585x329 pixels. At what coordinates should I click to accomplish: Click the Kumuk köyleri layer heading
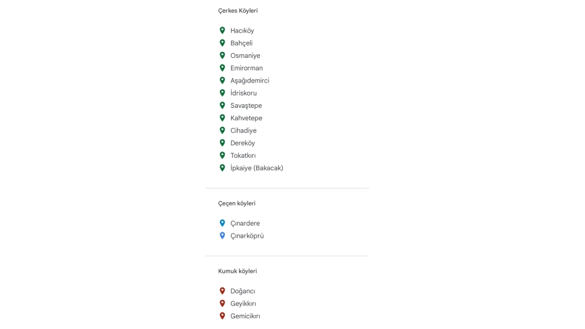237,271
